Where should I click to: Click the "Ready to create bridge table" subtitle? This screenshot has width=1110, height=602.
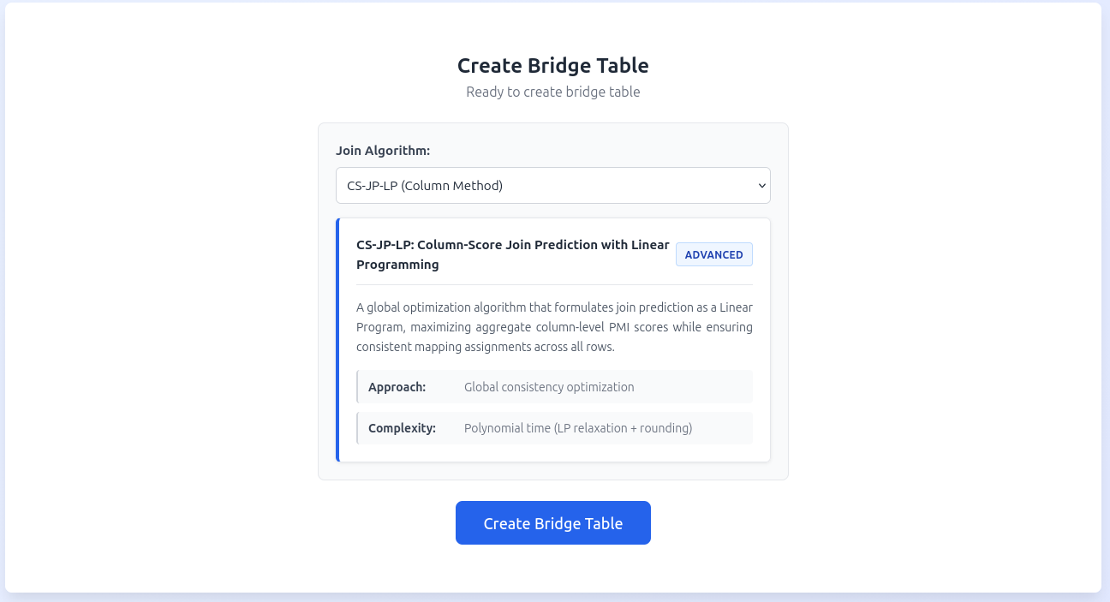click(552, 92)
